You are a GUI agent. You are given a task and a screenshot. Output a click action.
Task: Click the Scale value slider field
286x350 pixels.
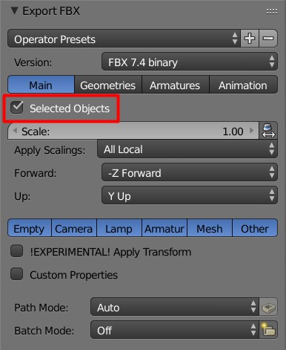[133, 131]
